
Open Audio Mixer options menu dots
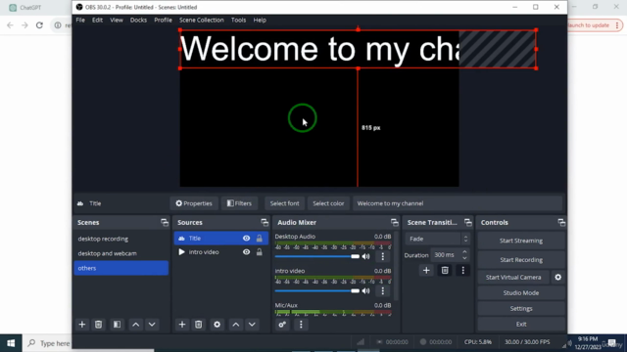pos(301,325)
